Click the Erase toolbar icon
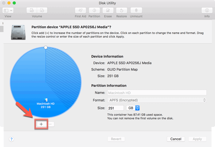 click(x=108, y=10)
